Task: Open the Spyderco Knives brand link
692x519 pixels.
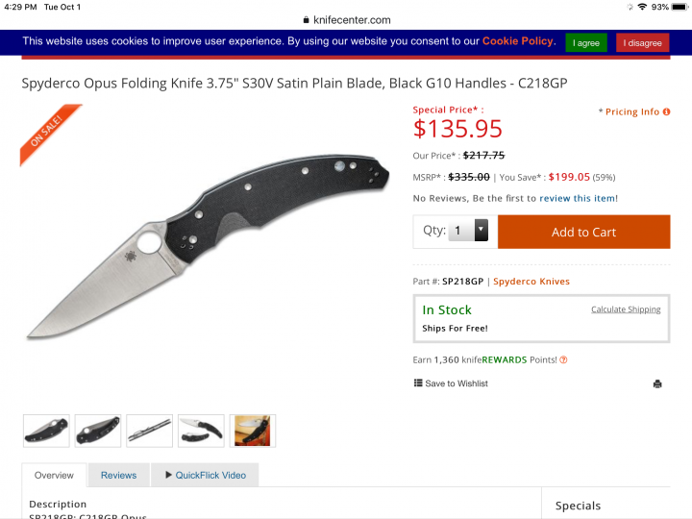Action: [531, 281]
